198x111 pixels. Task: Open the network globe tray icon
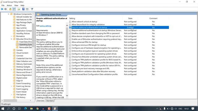(172, 109)
